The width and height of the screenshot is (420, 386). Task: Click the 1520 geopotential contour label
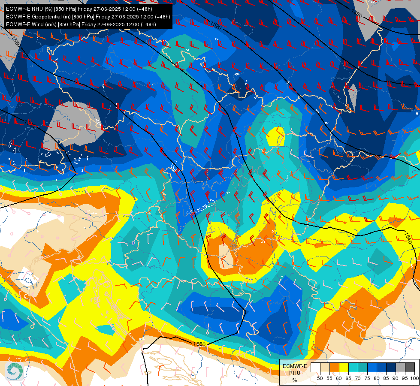pos(216,25)
